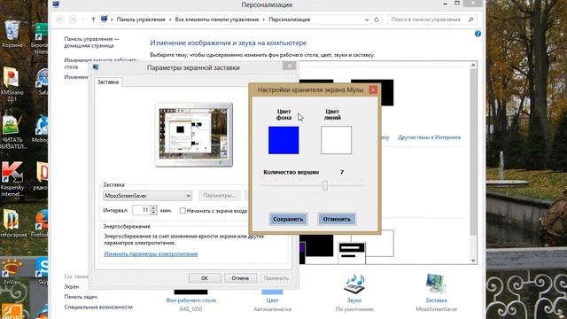The height and width of the screenshot is (319, 567).
Task: Click the Применить button
Action: pyautogui.click(x=276, y=278)
